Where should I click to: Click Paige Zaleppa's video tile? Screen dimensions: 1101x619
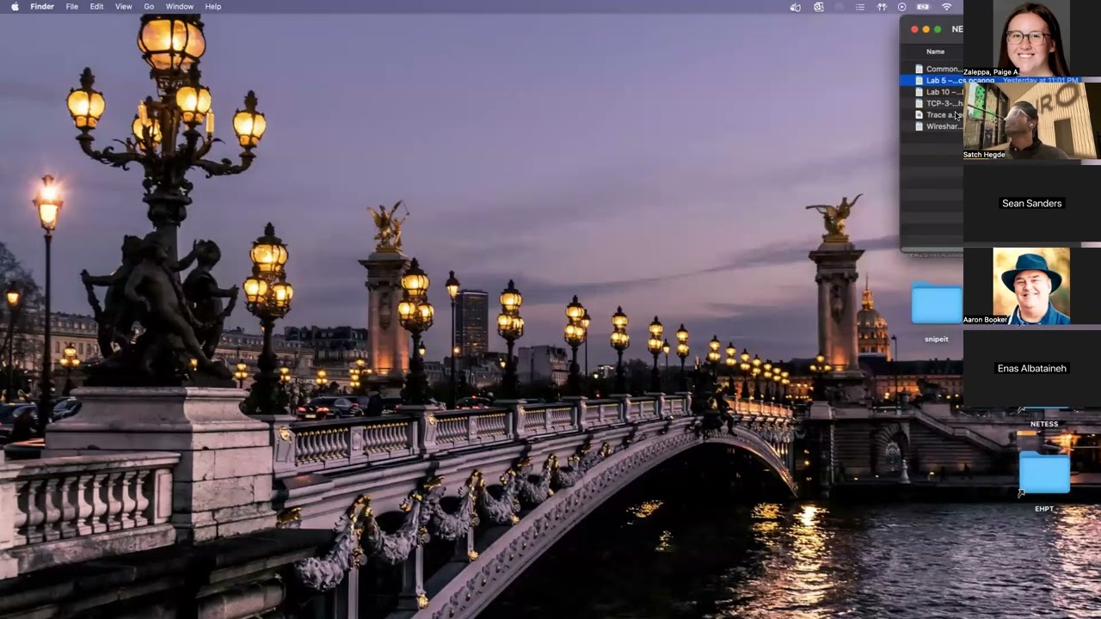click(1031, 38)
